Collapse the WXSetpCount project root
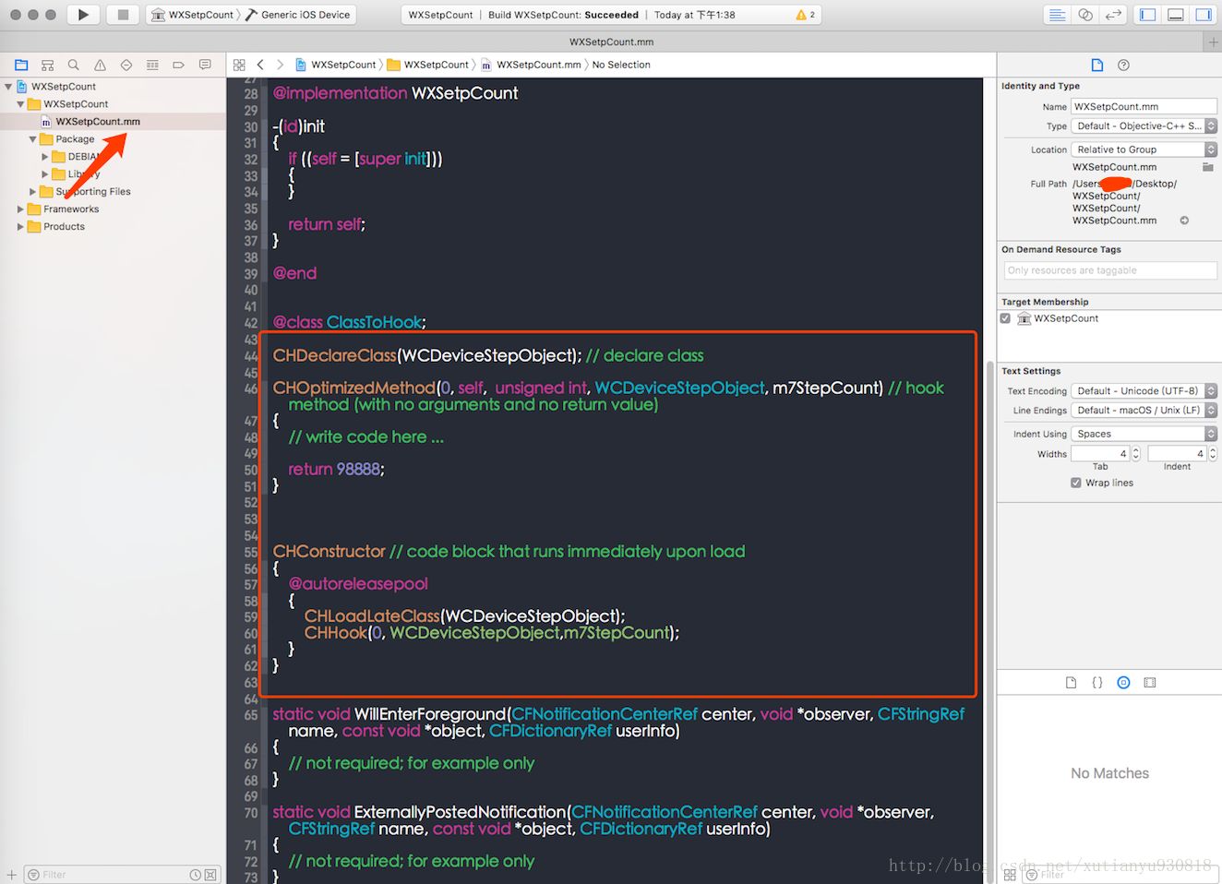This screenshot has width=1222, height=884. click(8, 87)
